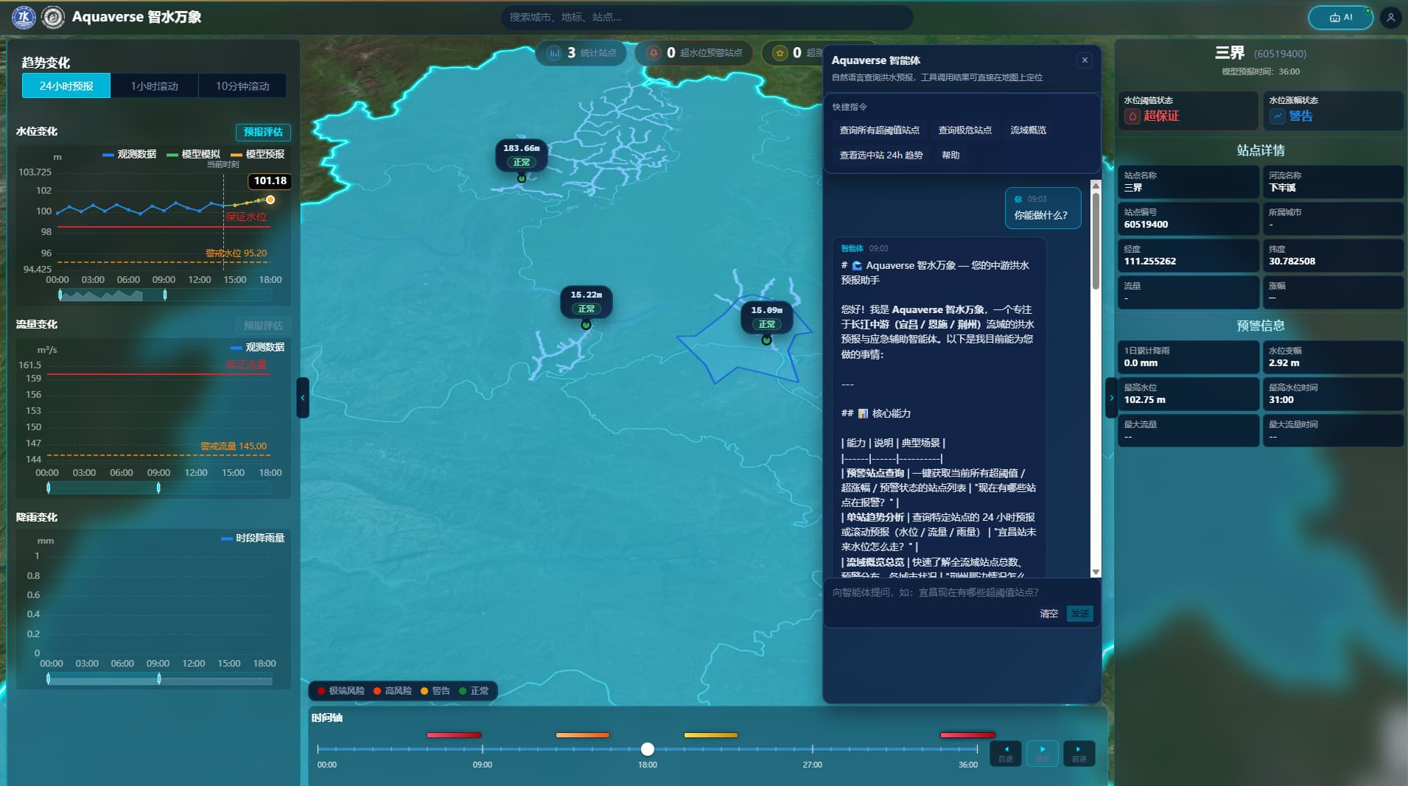This screenshot has width=1408, height=786.
Task: Click the 极端风险 red legend dot
Action: 321,691
